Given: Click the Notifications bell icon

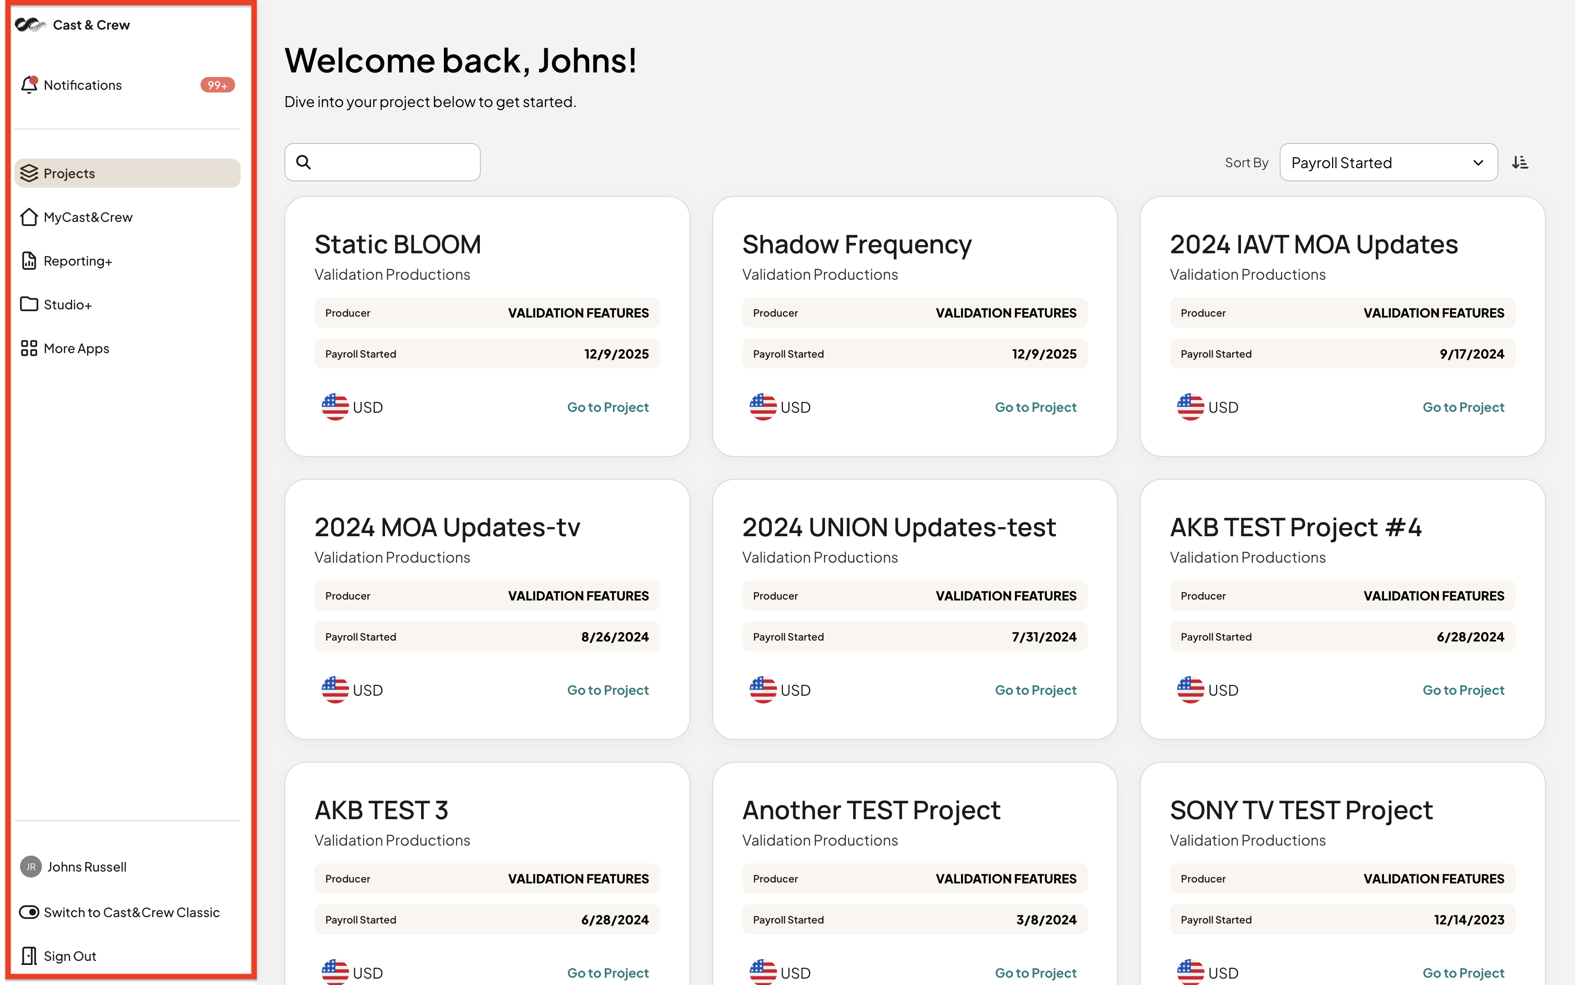Looking at the screenshot, I should click(x=29, y=85).
